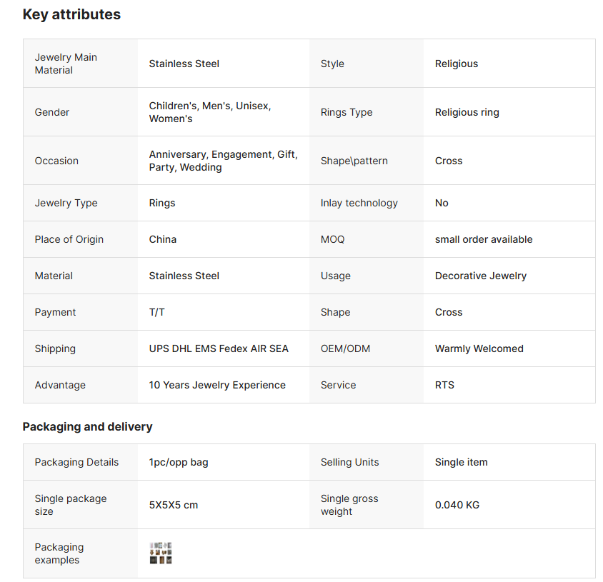
Task: Open the packaging examples thumbnail image
Action: pyautogui.click(x=161, y=553)
